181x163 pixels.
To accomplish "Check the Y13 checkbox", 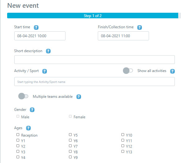I will coord(123,151).
